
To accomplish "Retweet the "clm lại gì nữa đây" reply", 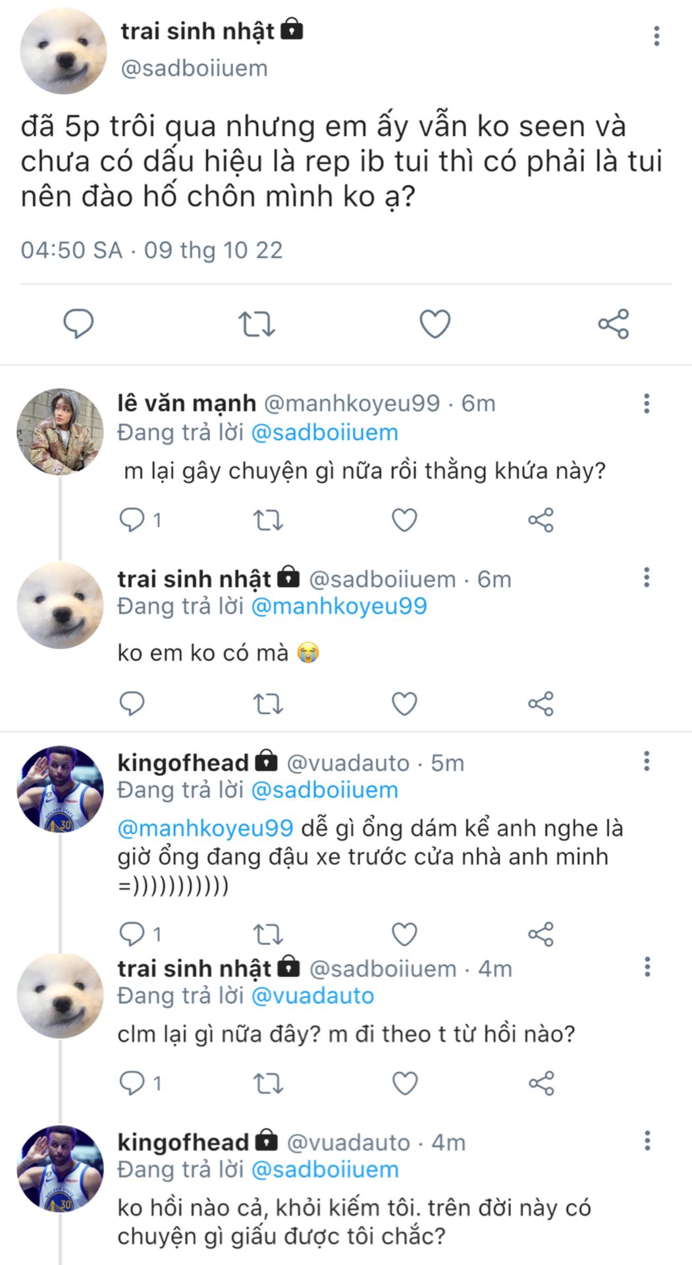I will [x=268, y=1083].
